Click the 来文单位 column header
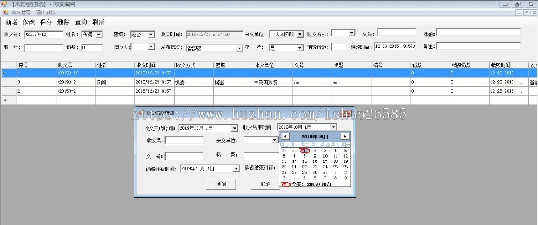The height and width of the screenshot is (225, 538). pyautogui.click(x=273, y=65)
